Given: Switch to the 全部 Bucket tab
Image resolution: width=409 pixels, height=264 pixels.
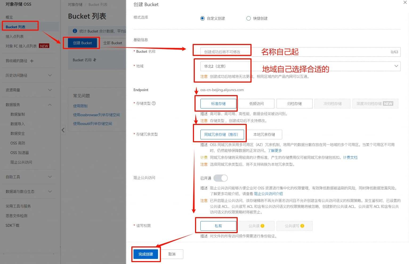Looking at the screenshot, I should click(x=113, y=43).
